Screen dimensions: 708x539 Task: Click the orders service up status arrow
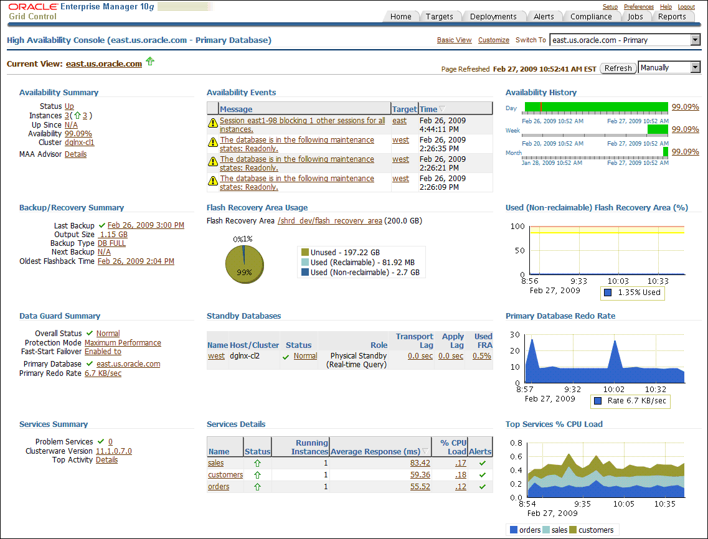pos(257,487)
